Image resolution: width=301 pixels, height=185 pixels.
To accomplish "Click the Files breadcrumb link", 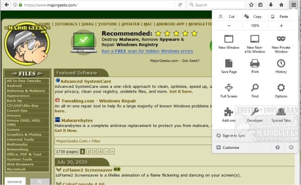I will [x=96, y=141].
